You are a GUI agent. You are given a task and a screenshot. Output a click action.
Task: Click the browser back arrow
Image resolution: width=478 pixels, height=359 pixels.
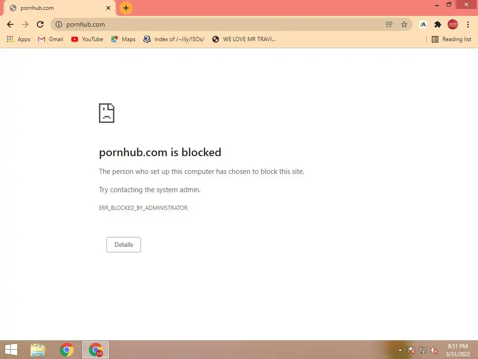pos(10,24)
